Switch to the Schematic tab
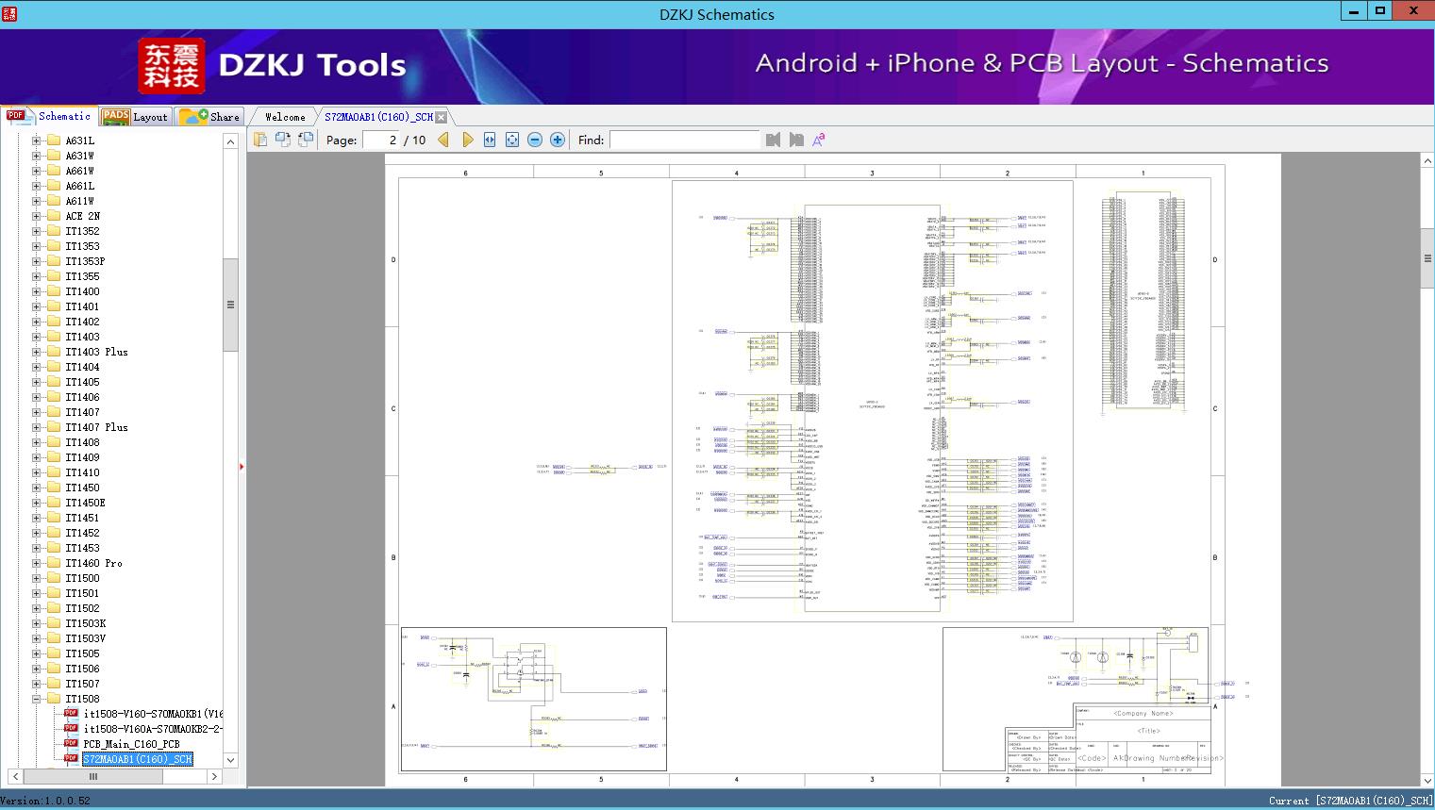Screen dimensions: 1435x810 tap(49, 116)
